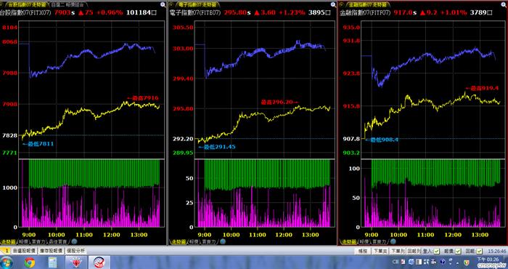Click the 金融指數07(FITF07) title text

(366, 12)
